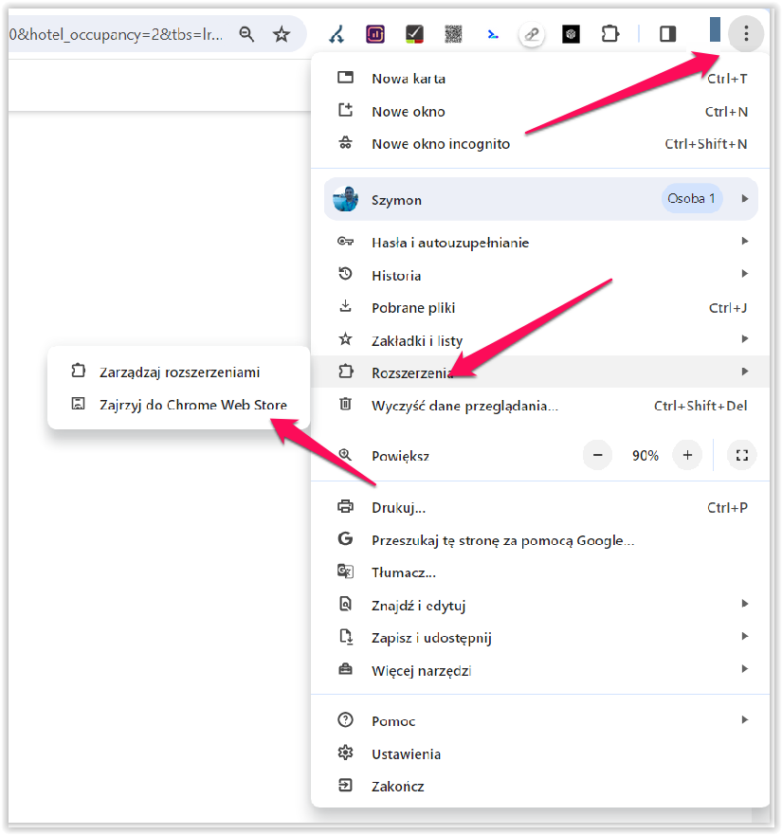Open Więcej narzędzi submenu

coord(540,670)
